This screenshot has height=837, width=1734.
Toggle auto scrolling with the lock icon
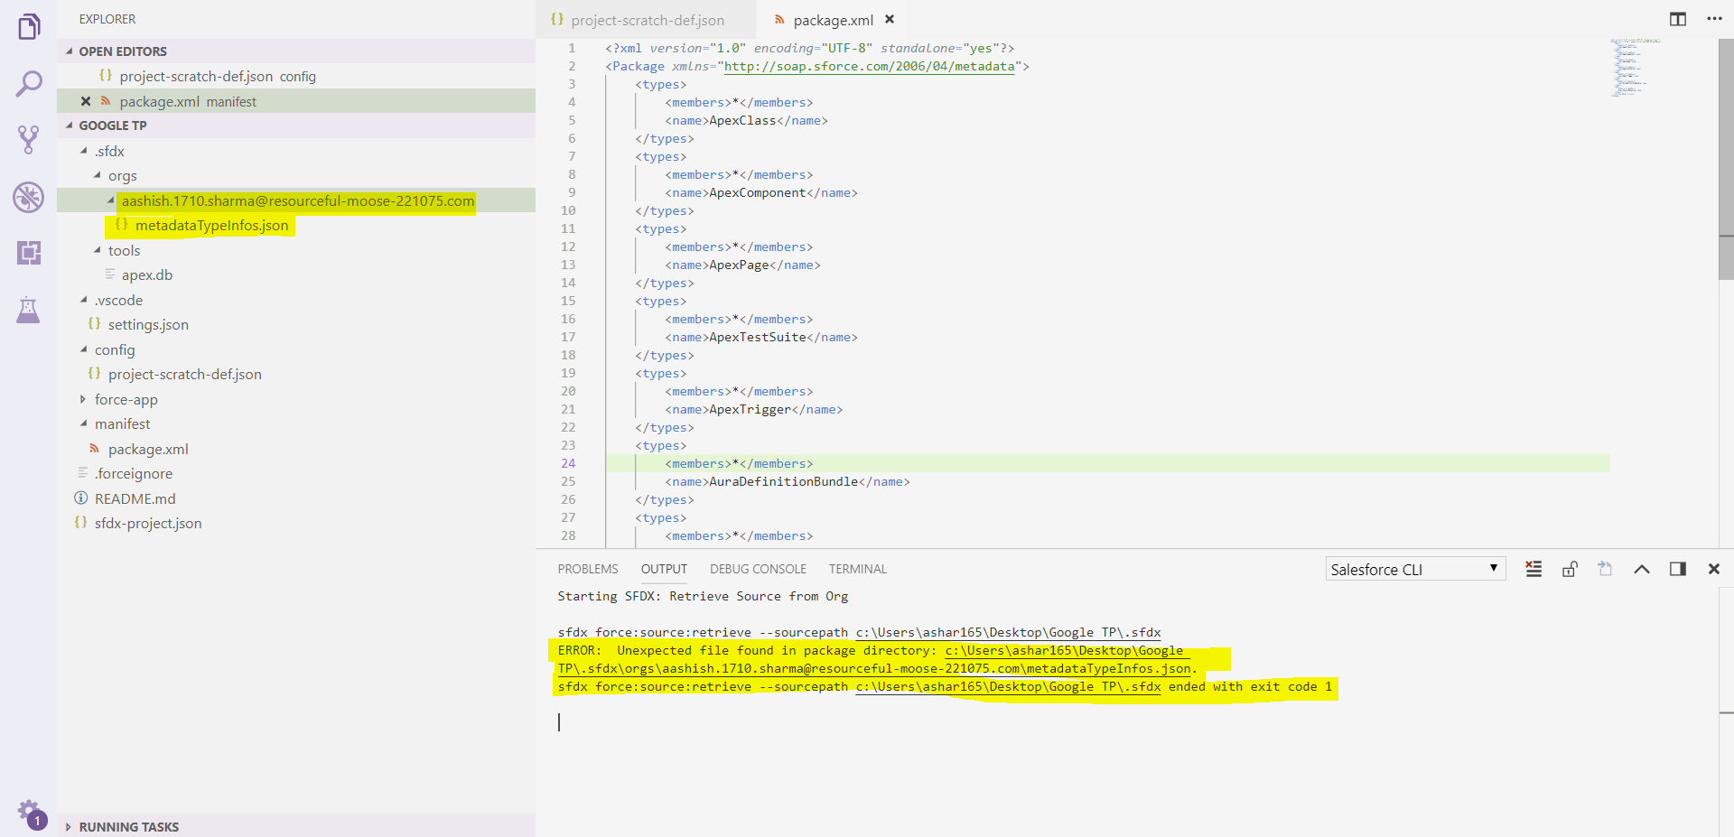click(1570, 569)
